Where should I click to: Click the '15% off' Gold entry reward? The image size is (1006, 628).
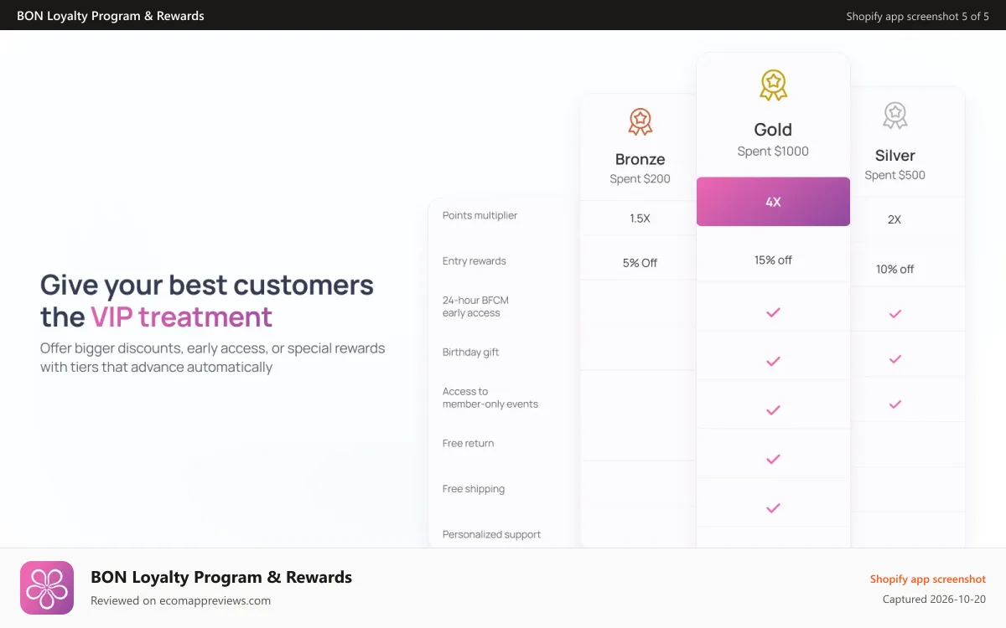[773, 260]
